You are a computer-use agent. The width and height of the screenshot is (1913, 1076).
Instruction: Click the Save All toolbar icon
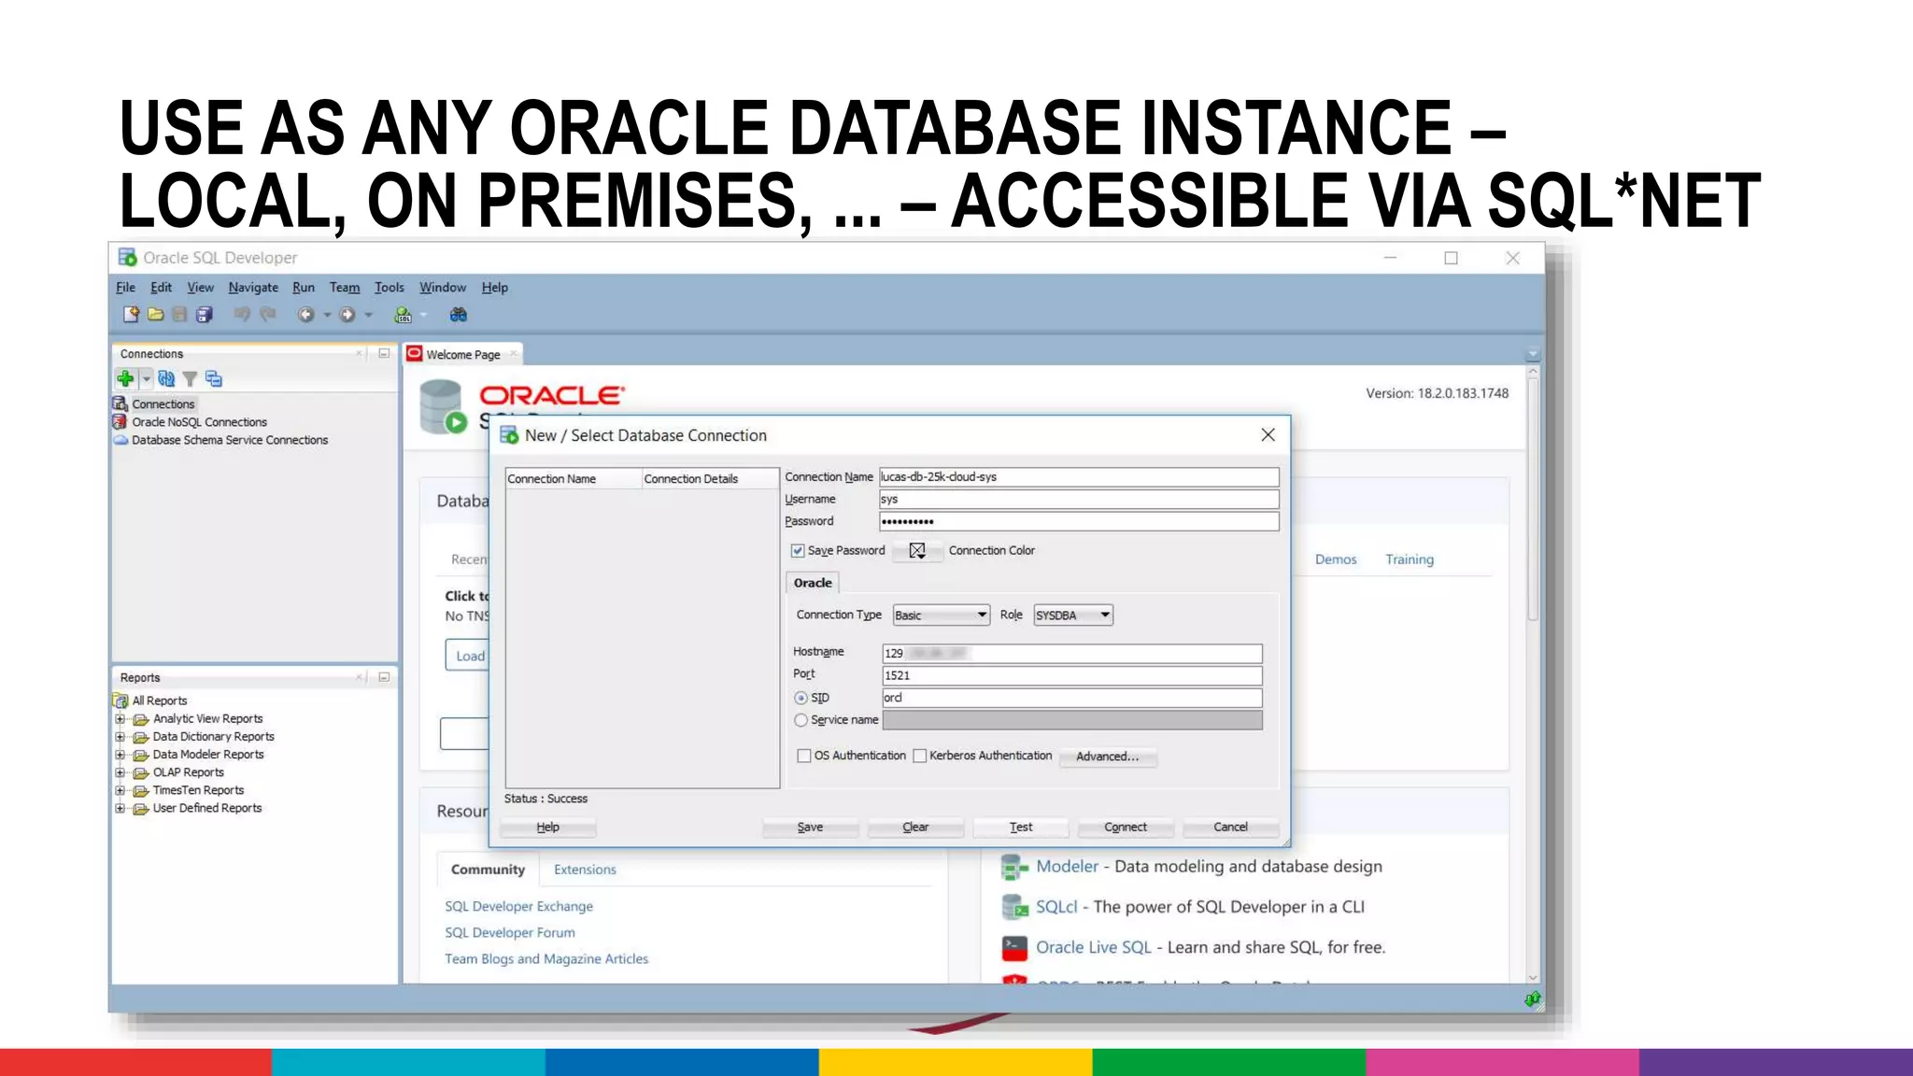pyautogui.click(x=204, y=315)
